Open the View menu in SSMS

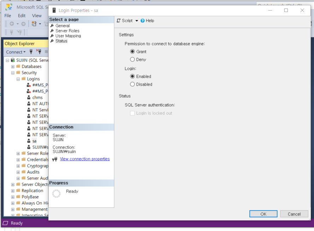click(37, 16)
